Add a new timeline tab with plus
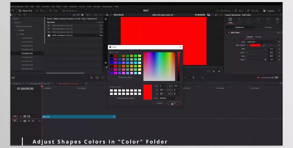The height and width of the screenshot is (148, 293). coord(86,84)
